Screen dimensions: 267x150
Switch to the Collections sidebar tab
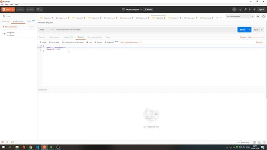pos(18,21)
